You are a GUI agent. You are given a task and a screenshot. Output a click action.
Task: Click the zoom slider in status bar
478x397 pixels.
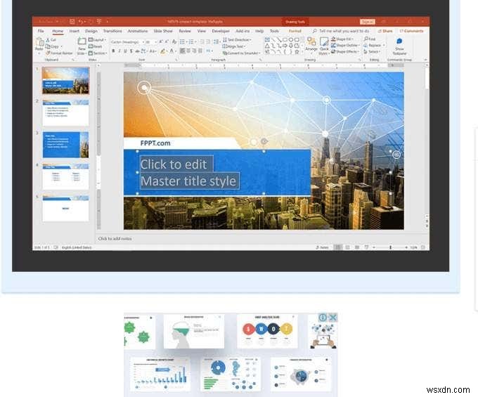[x=391, y=247]
